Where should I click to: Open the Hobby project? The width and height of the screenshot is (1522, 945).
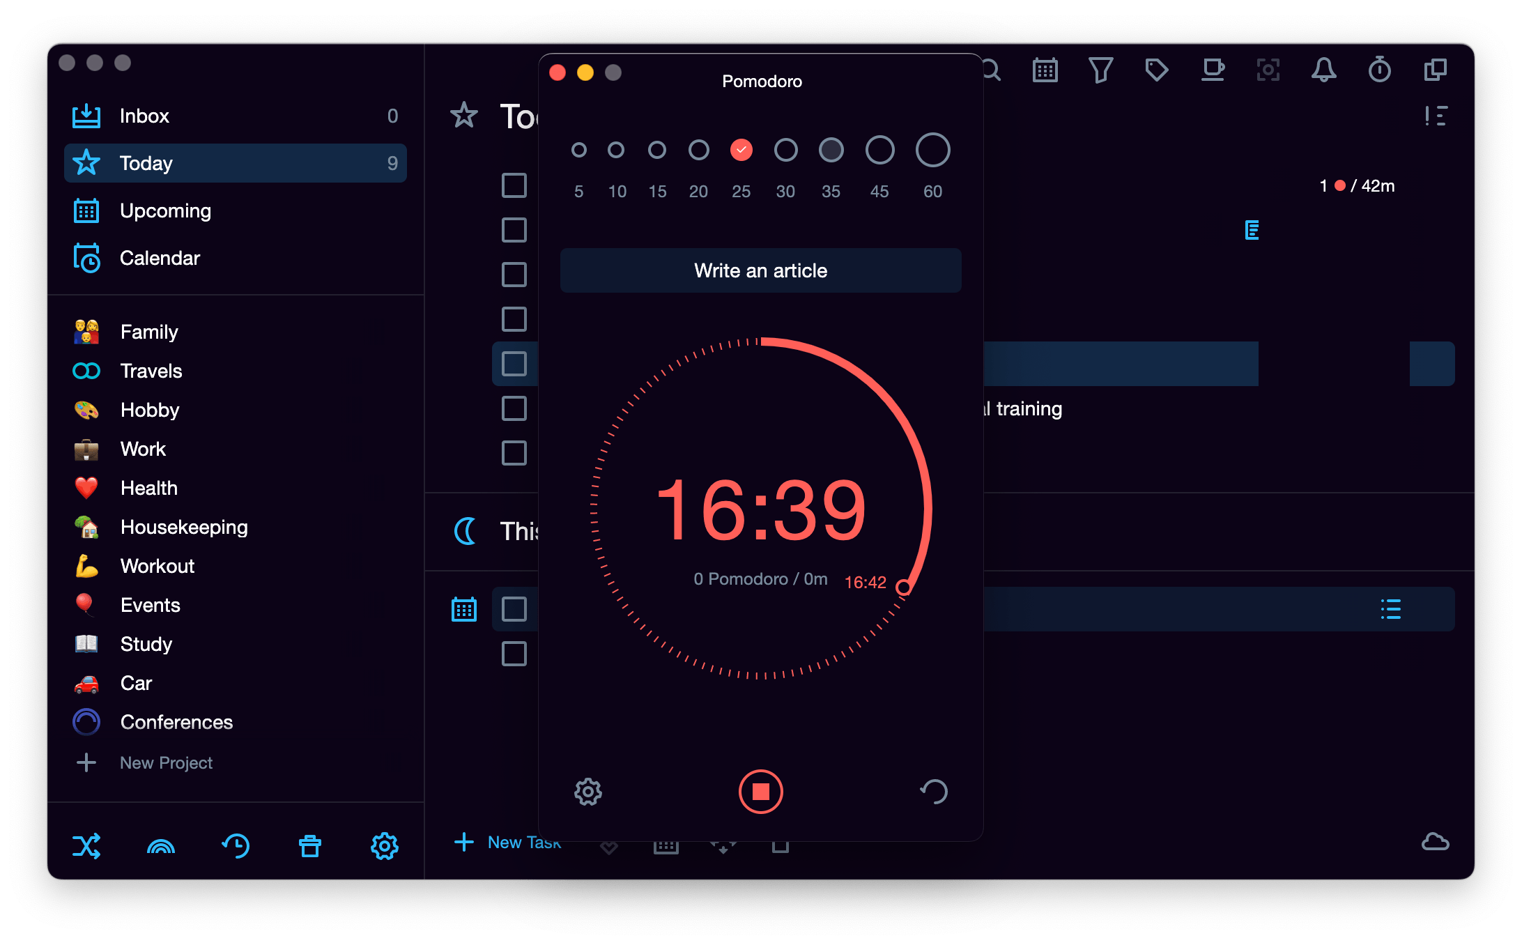pos(236,410)
